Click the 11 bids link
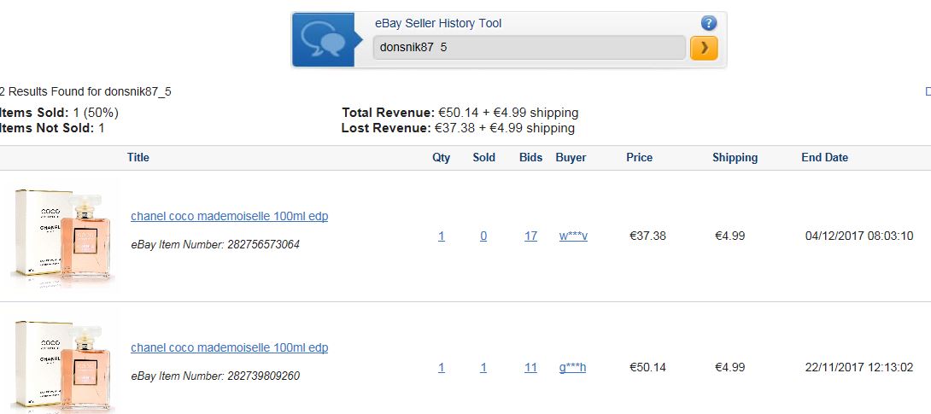 (530, 367)
